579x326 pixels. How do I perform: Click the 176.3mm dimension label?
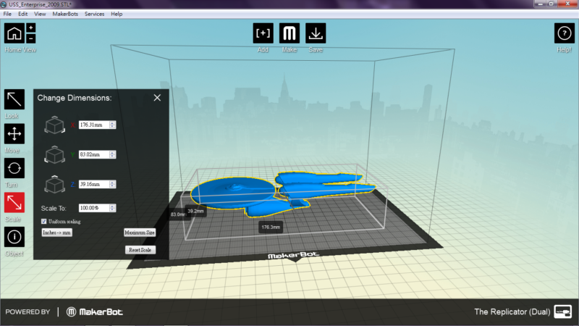(x=271, y=227)
